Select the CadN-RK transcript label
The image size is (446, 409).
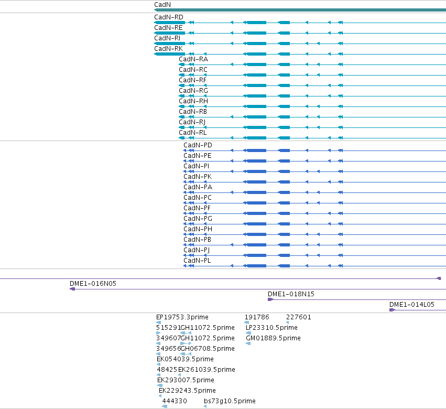click(x=169, y=49)
